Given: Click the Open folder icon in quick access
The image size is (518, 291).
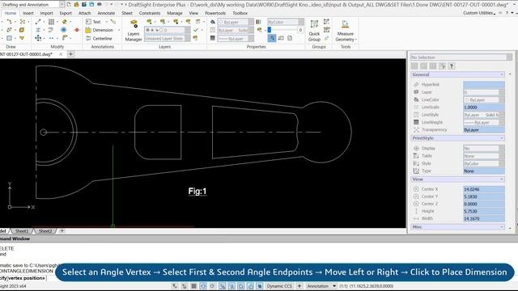Looking at the screenshot, I should tap(76, 4).
